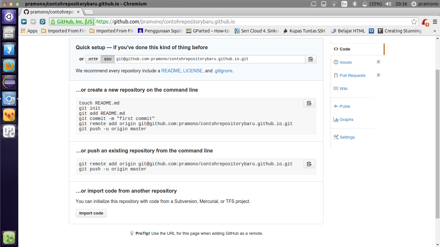
Task: Open the Trash at the launcher bottom
Action: click(x=9, y=238)
